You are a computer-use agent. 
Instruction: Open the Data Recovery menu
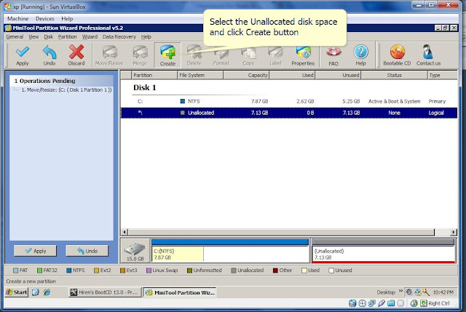coord(119,37)
